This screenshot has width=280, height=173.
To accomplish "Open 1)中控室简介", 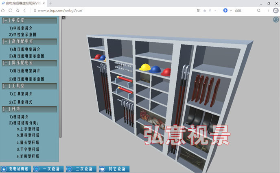I will (x=21, y=28).
